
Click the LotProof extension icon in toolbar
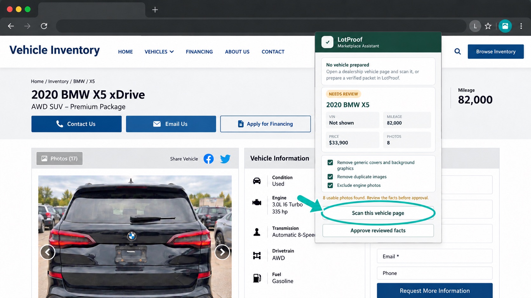[505, 26]
